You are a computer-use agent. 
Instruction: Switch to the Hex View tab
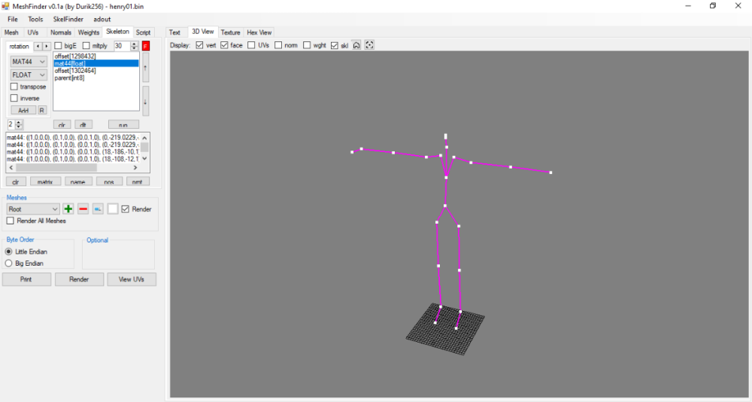pos(259,32)
